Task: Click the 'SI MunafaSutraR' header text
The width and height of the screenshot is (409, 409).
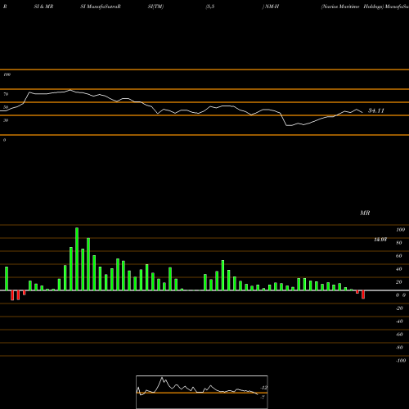Action: 101,7
